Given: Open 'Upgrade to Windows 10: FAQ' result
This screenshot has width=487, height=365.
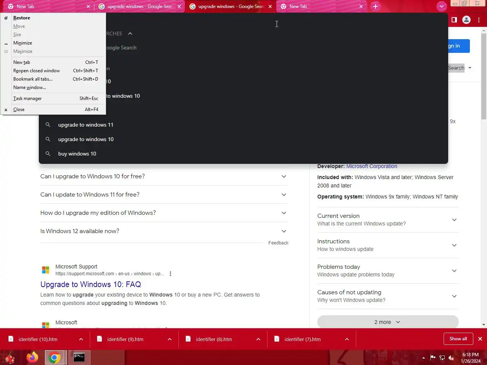Looking at the screenshot, I should 91,284.
